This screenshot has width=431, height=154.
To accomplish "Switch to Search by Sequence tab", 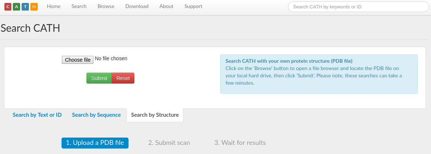I will coord(96,115).
